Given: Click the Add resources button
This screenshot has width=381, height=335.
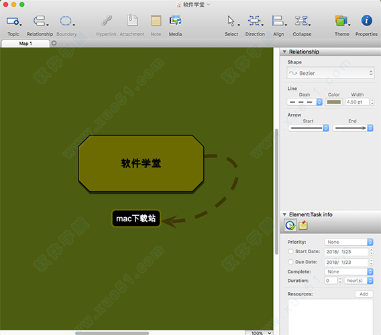Looking at the screenshot, I should click(x=364, y=294).
